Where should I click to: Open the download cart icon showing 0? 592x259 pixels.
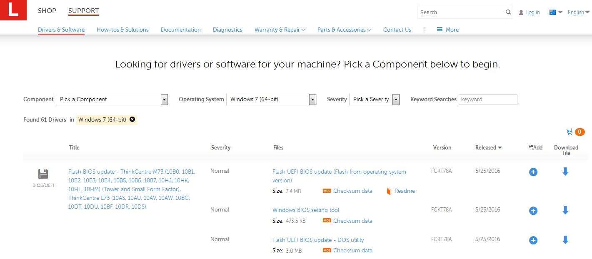point(575,132)
